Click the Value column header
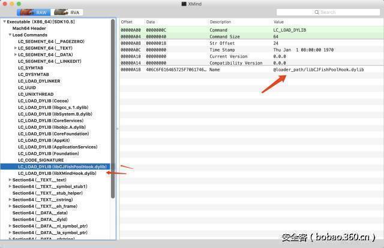 pos(278,22)
